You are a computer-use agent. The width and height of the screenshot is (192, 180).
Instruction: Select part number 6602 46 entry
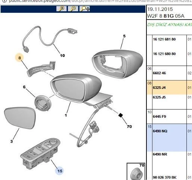[x=159, y=73]
